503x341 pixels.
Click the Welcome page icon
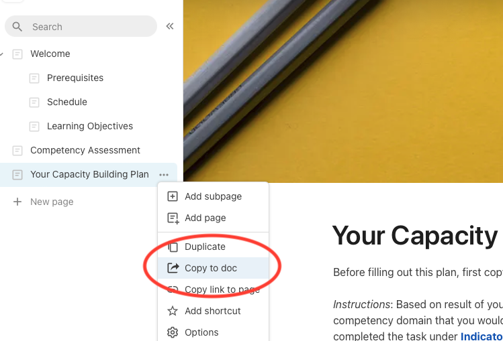17,54
